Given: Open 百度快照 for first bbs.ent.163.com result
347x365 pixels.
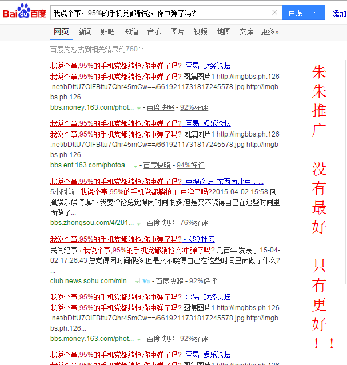Looking at the screenshot, I should 157,165.
